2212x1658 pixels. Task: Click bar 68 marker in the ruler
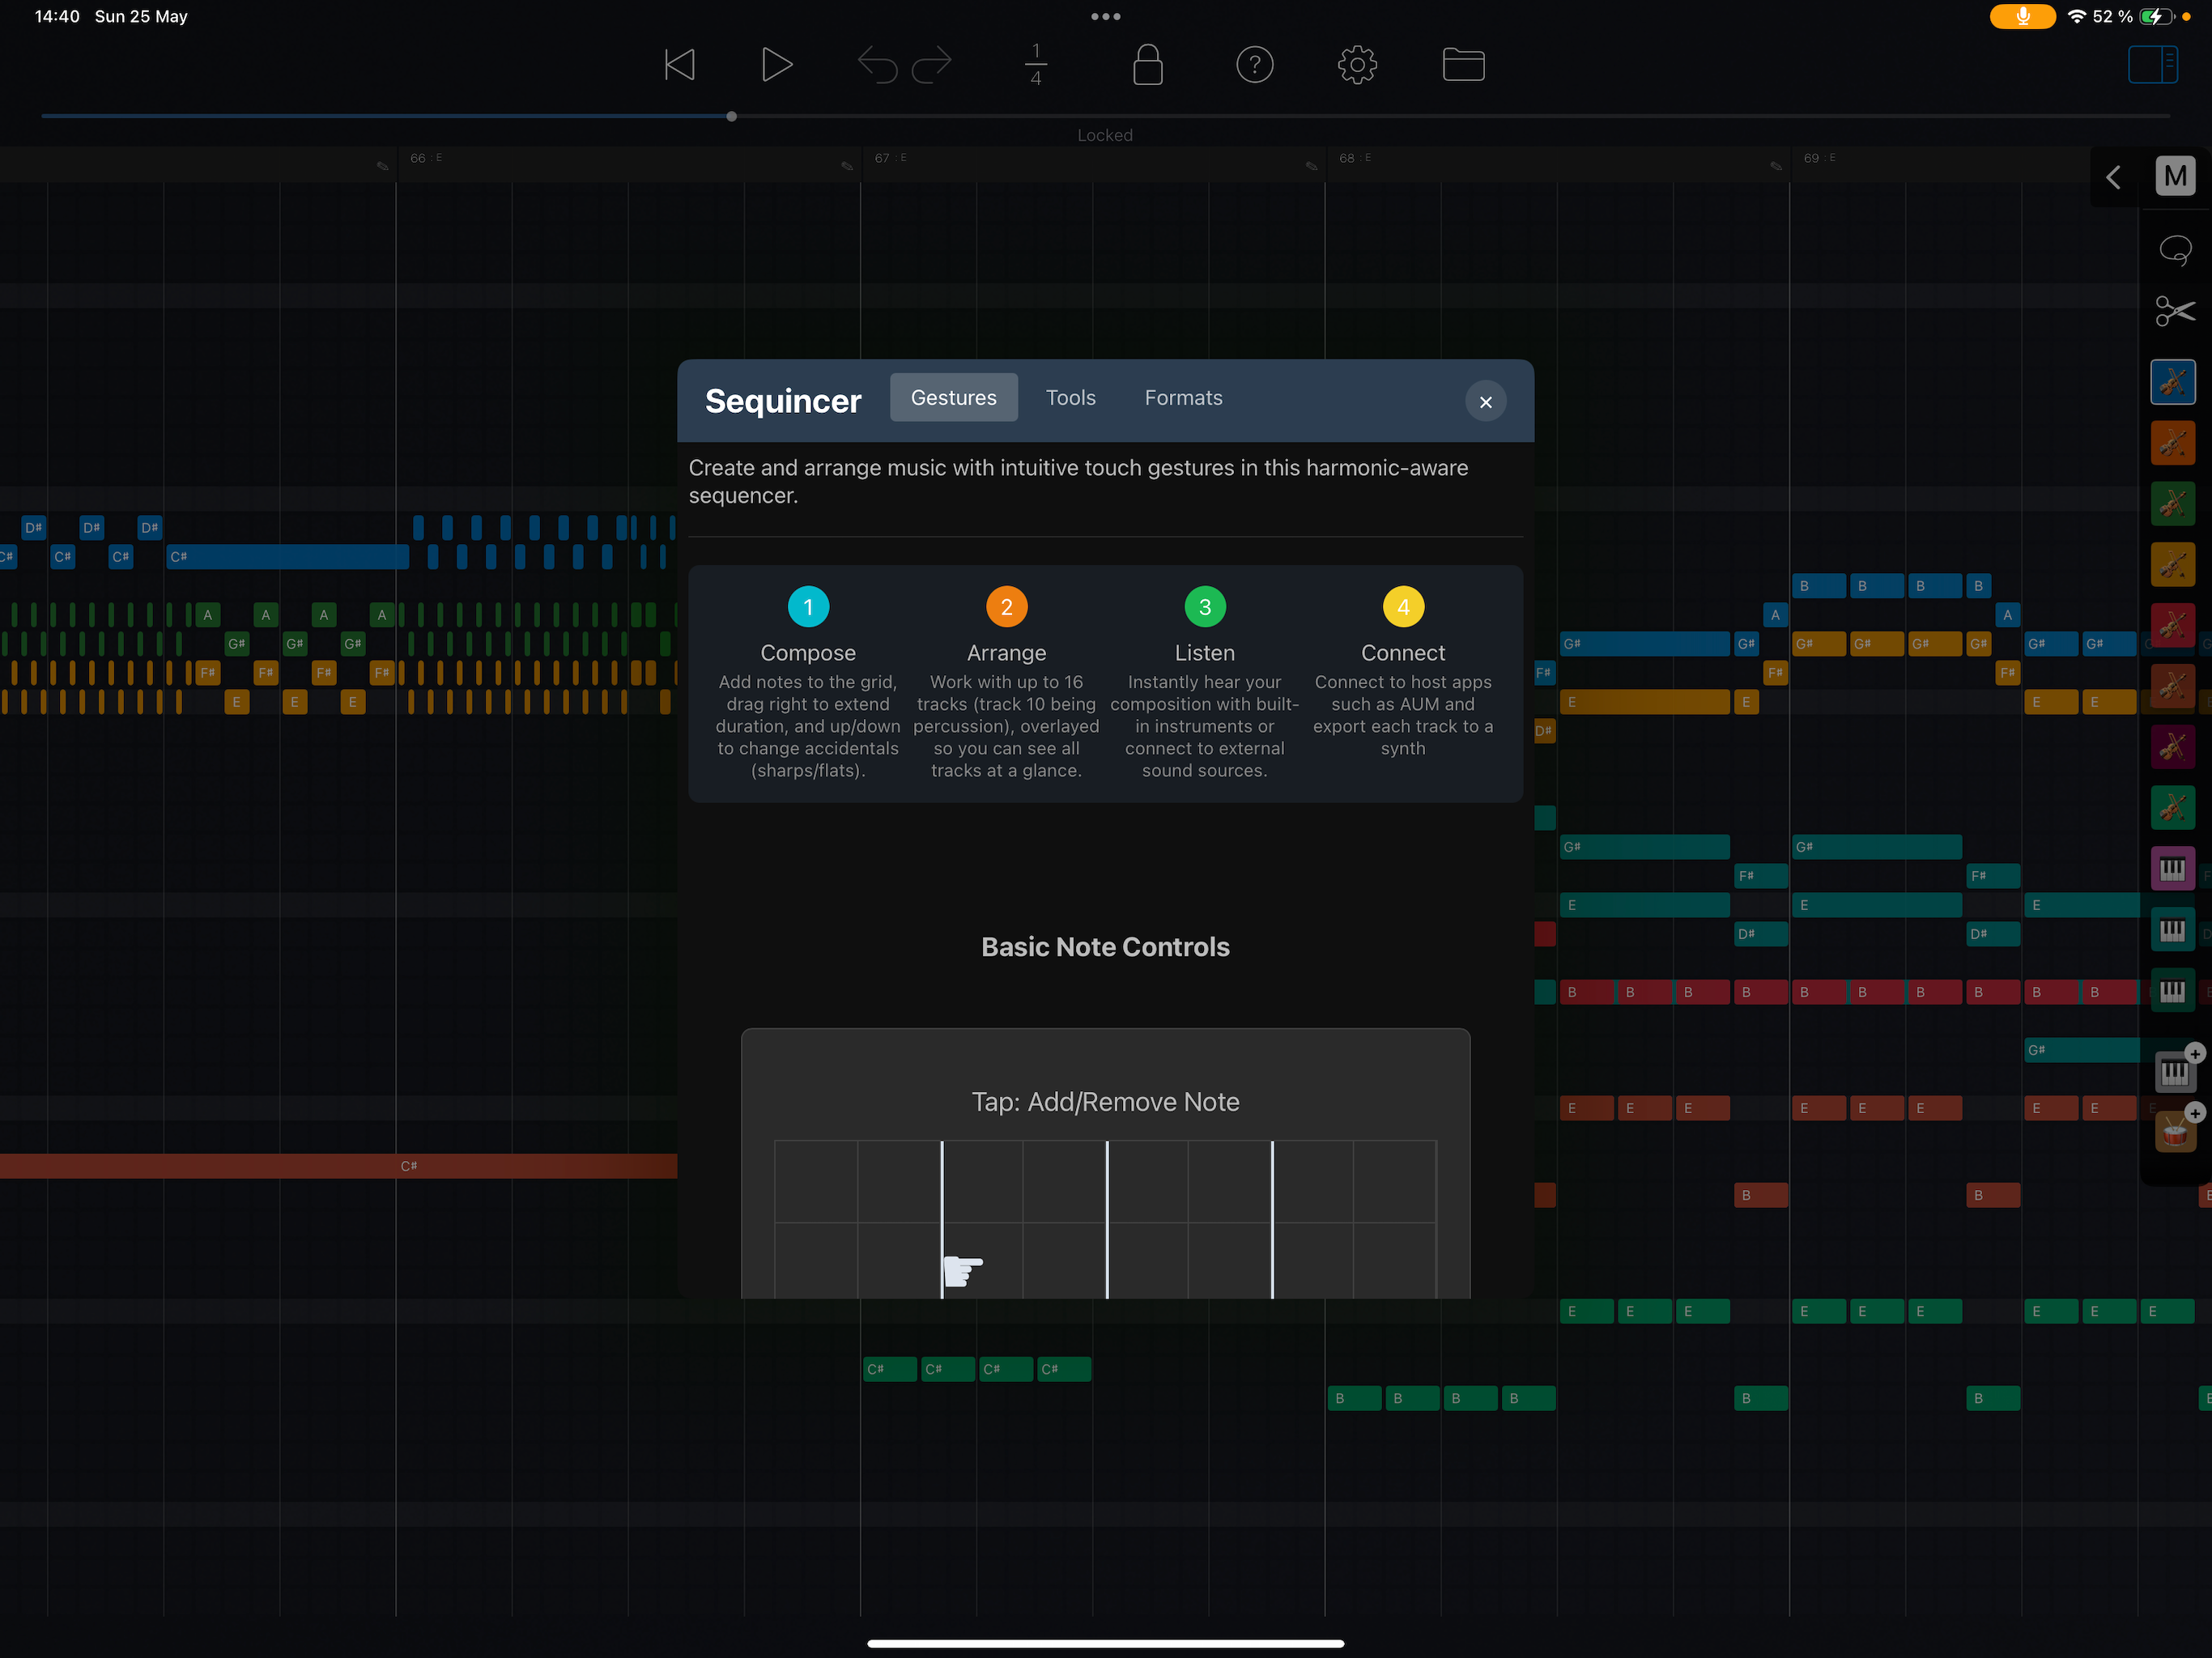1355,158
